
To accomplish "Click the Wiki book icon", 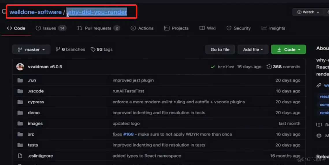I will click(202, 28).
